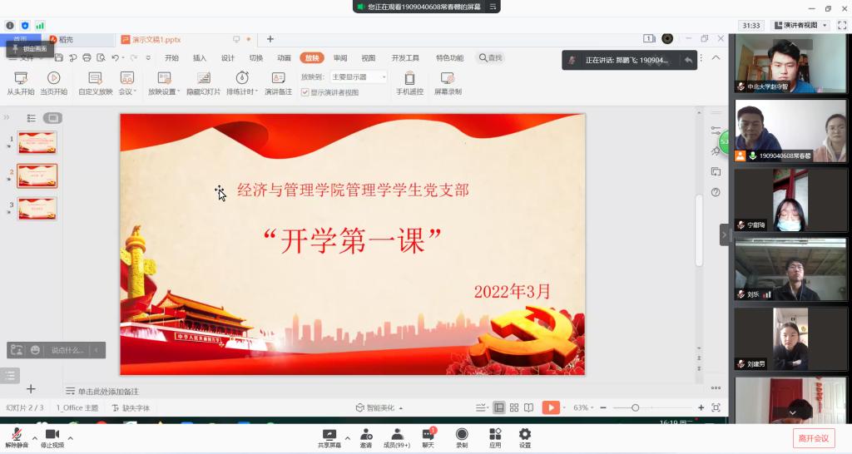Image resolution: width=852 pixels, height=454 pixels.
Task: Click 录制 record meeting icon
Action: (x=461, y=434)
